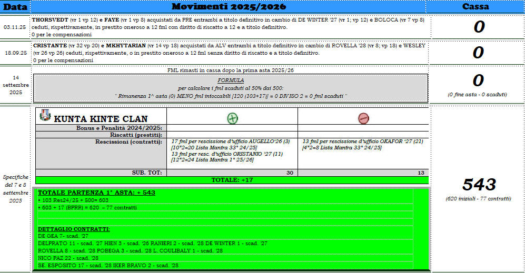Click the TOTALE PARTENZA 1° ASTA heading
Viewport: 525px width, 273px height.
tap(97, 193)
